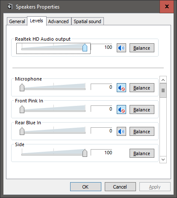This screenshot has height=198, width=177.
Task: Dismiss the dialog with Cancel
Action: pyautogui.click(x=120, y=187)
